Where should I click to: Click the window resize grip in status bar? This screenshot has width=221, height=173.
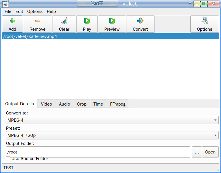(217, 169)
